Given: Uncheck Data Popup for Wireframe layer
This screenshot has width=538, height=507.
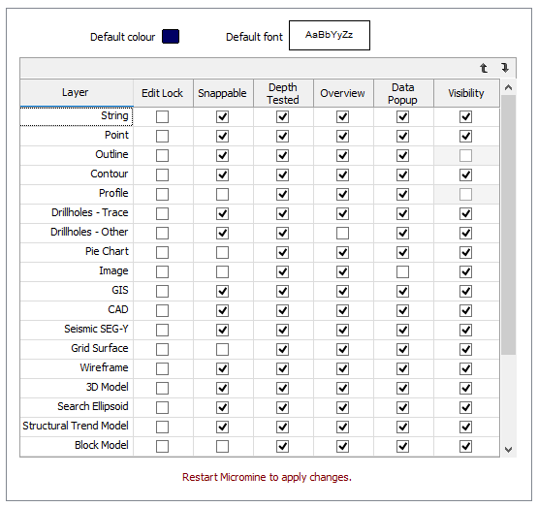Looking at the screenshot, I should click(x=402, y=368).
